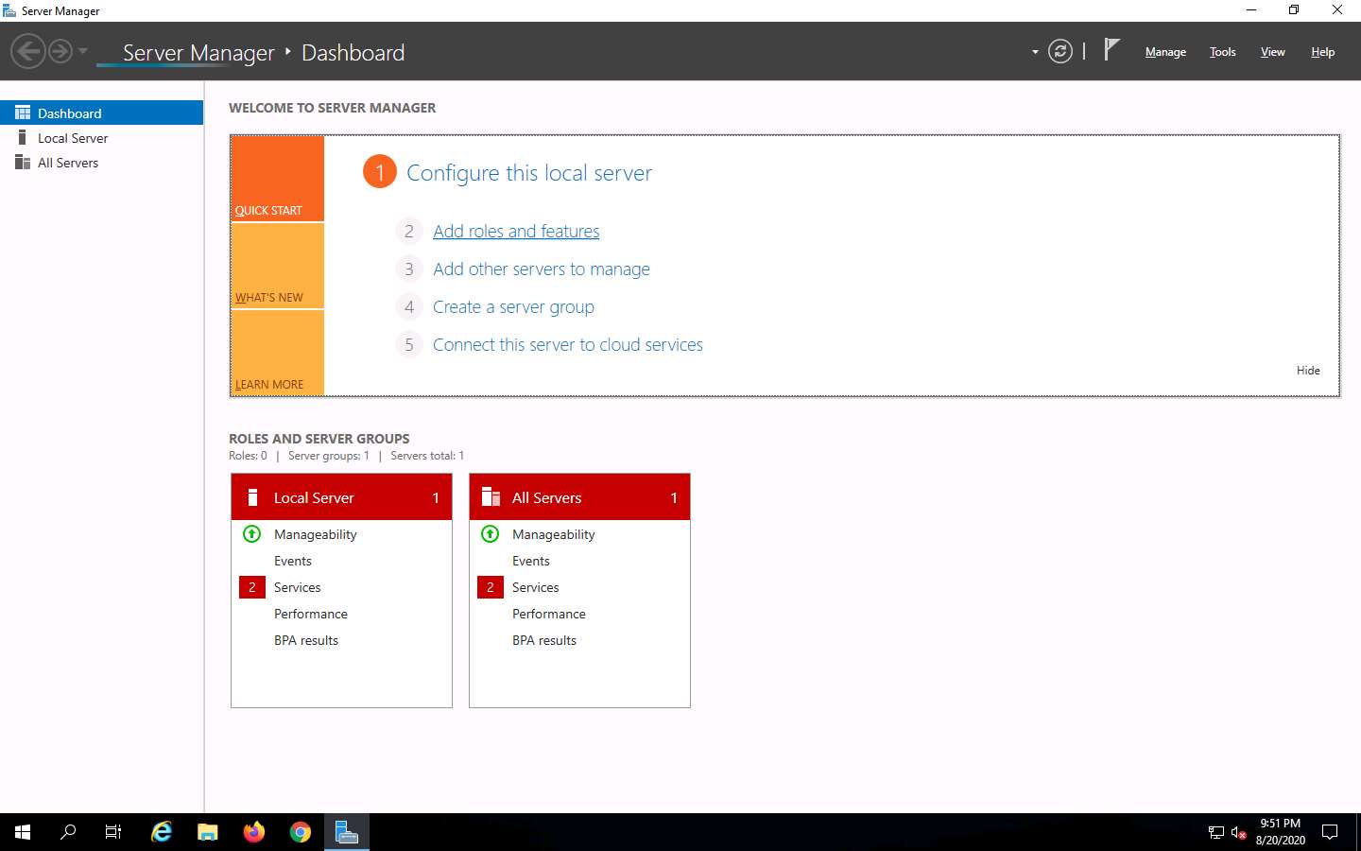This screenshot has width=1361, height=851.
Task: Launch Internet Explorer from taskbar
Action: click(162, 832)
